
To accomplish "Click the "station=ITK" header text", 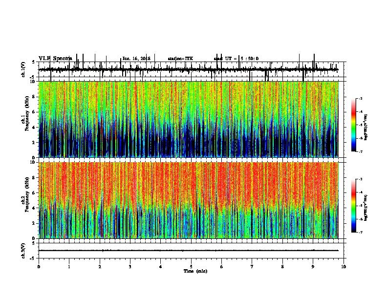I will pos(180,59).
